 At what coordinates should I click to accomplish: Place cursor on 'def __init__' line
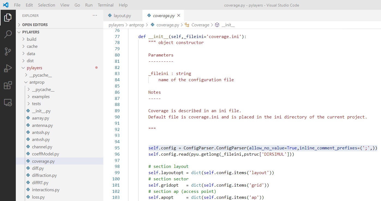[192, 36]
